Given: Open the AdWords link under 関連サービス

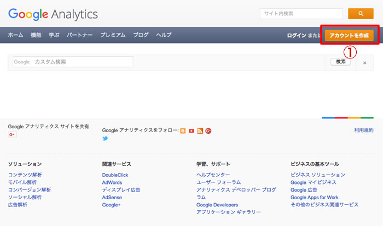Looking at the screenshot, I should [x=112, y=182].
